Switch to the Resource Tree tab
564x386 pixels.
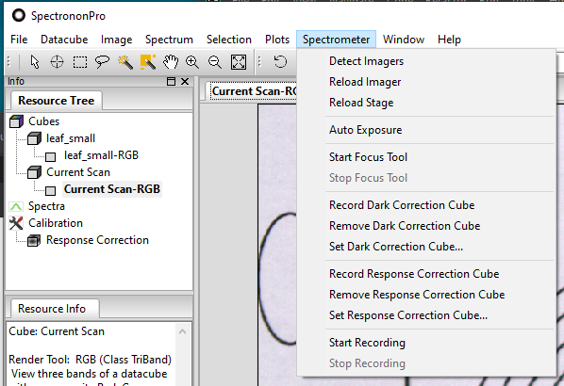click(x=56, y=101)
